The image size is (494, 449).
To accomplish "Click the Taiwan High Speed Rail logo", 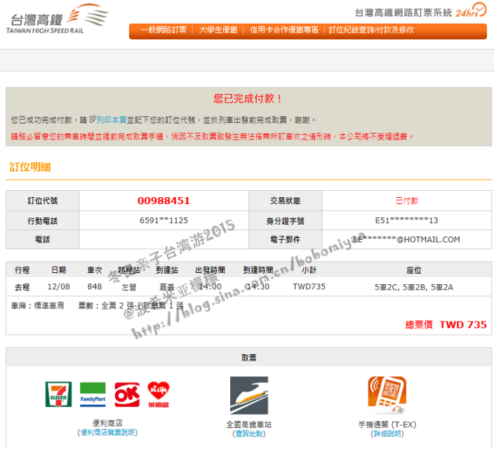I will tap(56, 20).
